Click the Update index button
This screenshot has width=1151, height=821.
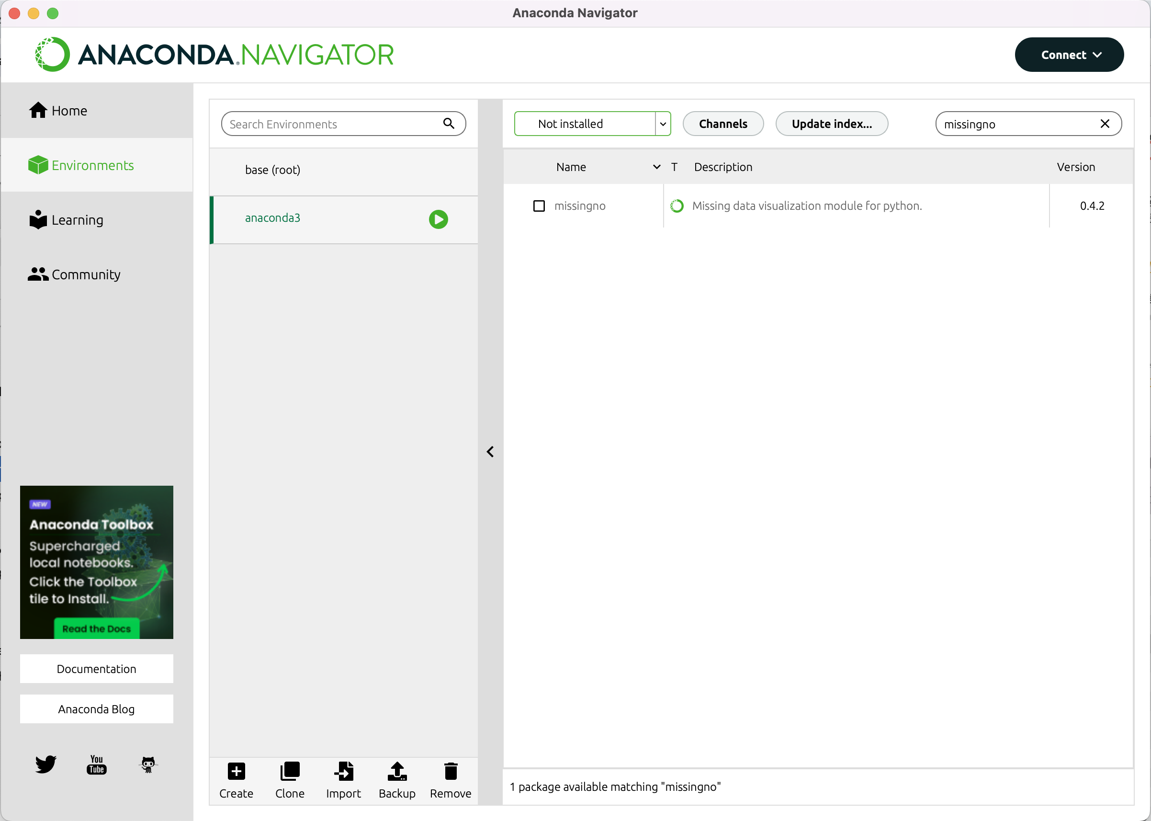coord(831,124)
